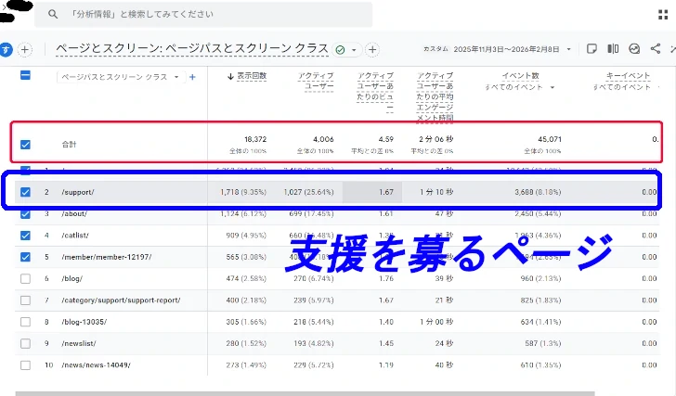
Task: Click total views value 18,372
Action: click(255, 139)
